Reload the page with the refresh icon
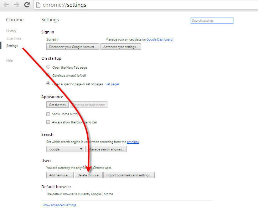This screenshot has height=218, width=258. (27, 5)
